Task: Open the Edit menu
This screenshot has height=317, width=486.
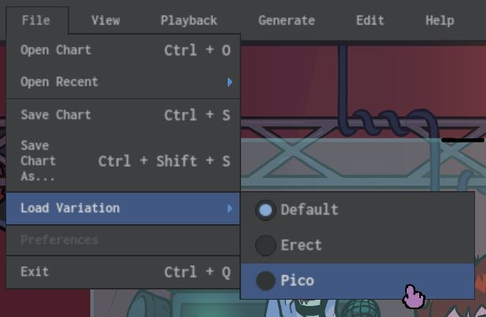Action: (x=370, y=21)
